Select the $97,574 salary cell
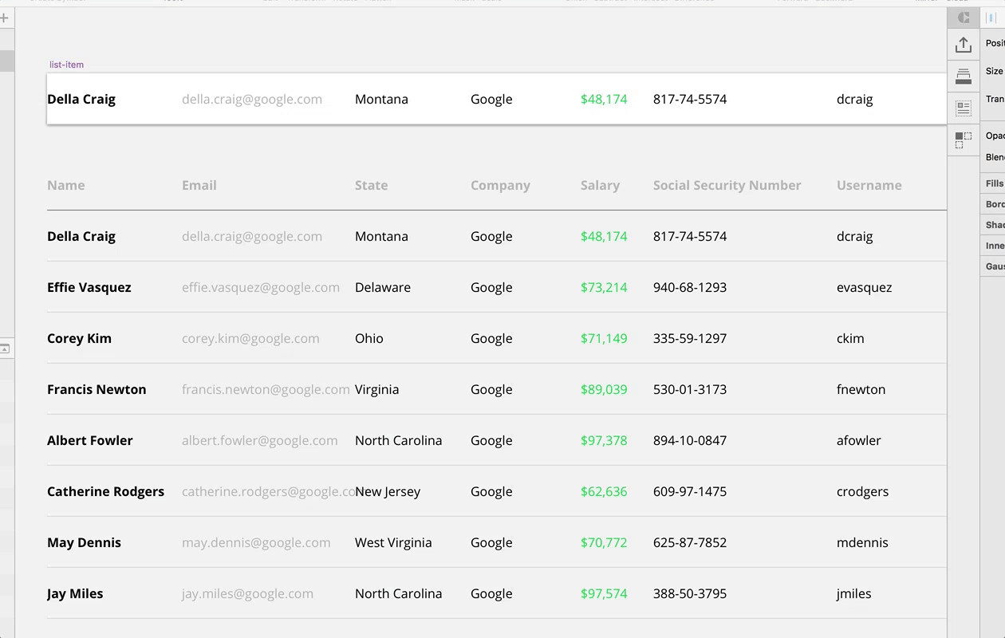This screenshot has height=638, width=1005. point(604,594)
